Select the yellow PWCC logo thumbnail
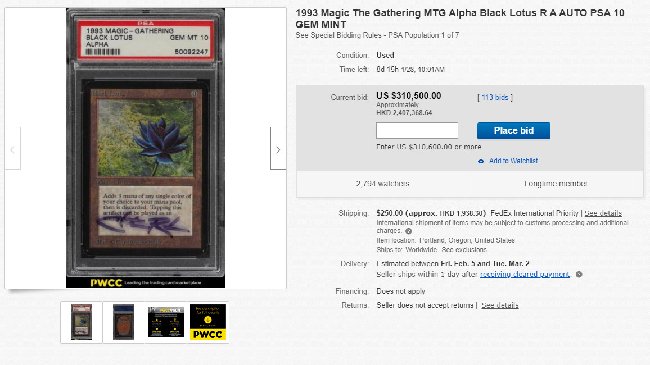This screenshot has height=365, width=650. point(208,322)
